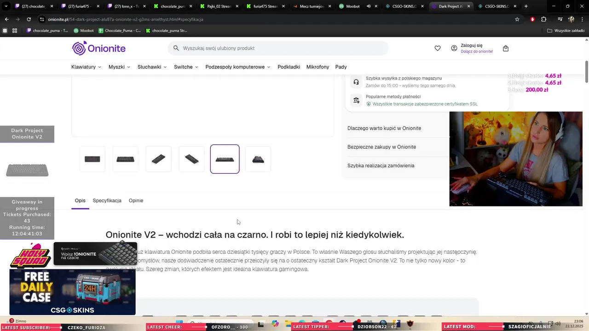Switch to the Opinie tab

136,200
